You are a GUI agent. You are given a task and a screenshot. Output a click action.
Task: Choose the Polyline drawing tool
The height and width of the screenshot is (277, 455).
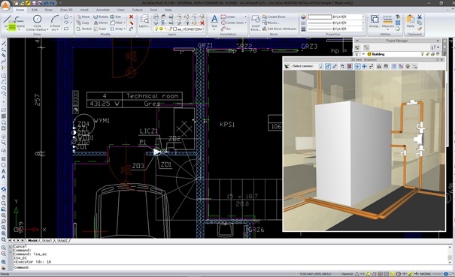pyautogui.click(x=20, y=23)
